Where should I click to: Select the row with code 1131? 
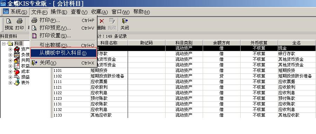click(184, 104)
